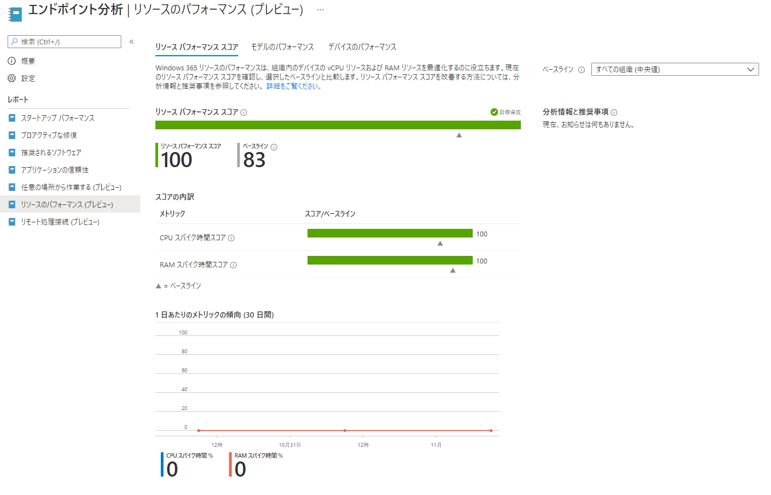
Task: Open スタートアップ パフォーマンス report
Action: (57, 118)
